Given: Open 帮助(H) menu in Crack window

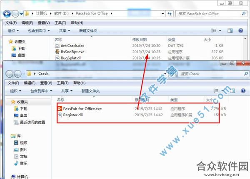Looking at the screenshot, I should pos(80,83).
